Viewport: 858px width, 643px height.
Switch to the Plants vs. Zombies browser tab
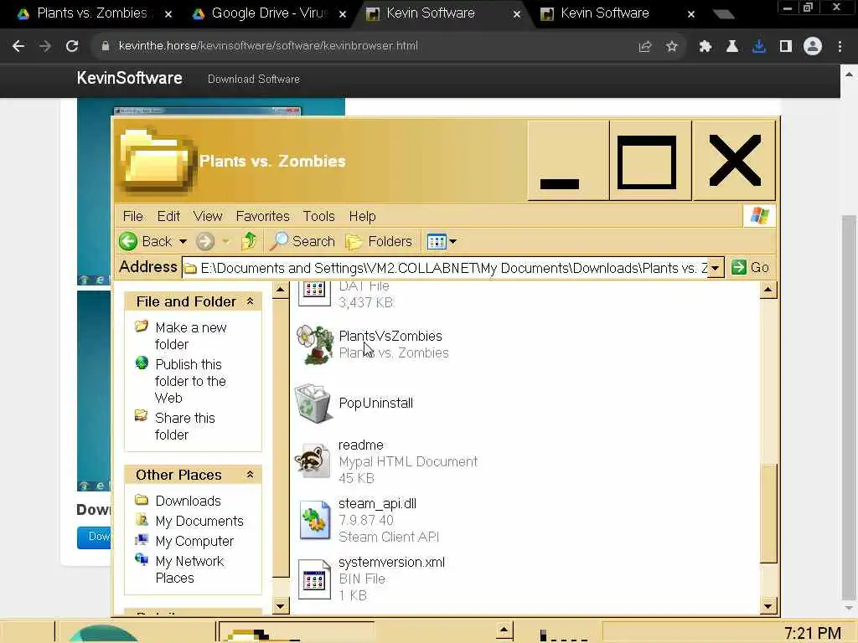click(92, 13)
